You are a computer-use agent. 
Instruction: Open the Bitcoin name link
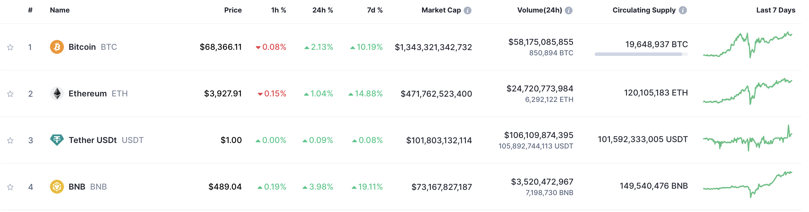pos(82,47)
